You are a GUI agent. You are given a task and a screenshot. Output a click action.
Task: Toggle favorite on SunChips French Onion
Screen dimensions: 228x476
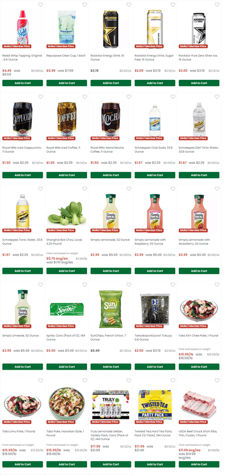(129, 285)
